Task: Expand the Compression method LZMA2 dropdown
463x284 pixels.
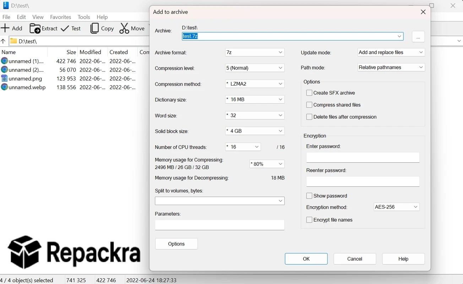Action: 255,84
